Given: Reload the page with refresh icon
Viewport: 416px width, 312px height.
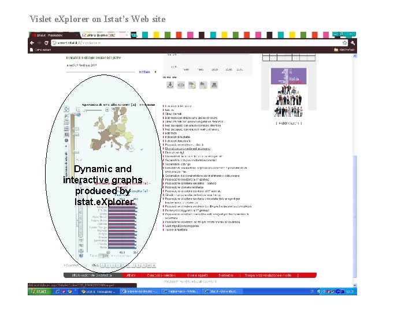Looking at the screenshot, I should click(x=46, y=43).
